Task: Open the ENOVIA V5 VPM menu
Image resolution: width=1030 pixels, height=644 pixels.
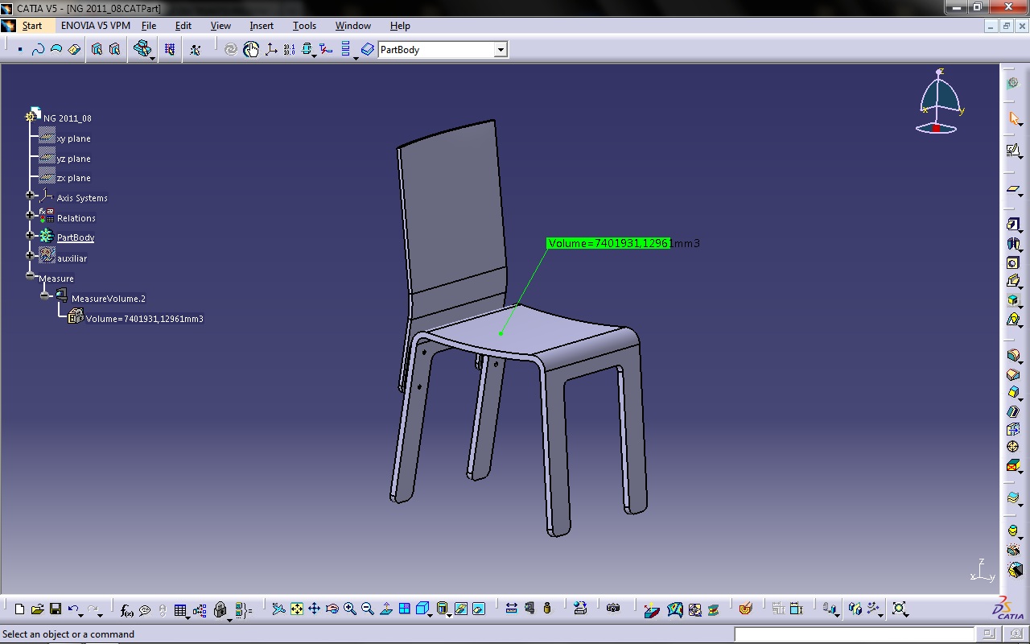Action: (96, 26)
